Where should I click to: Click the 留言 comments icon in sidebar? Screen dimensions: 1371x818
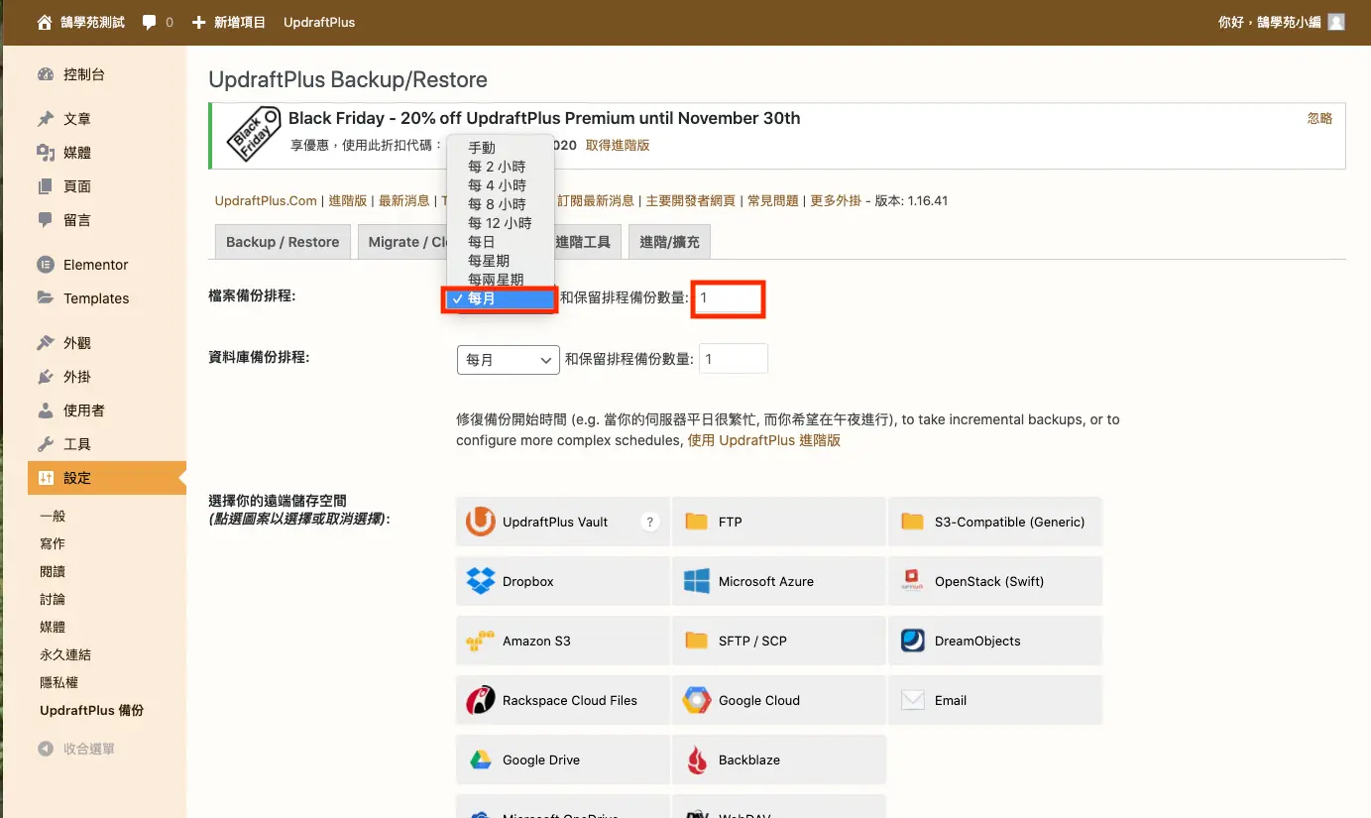pos(46,220)
